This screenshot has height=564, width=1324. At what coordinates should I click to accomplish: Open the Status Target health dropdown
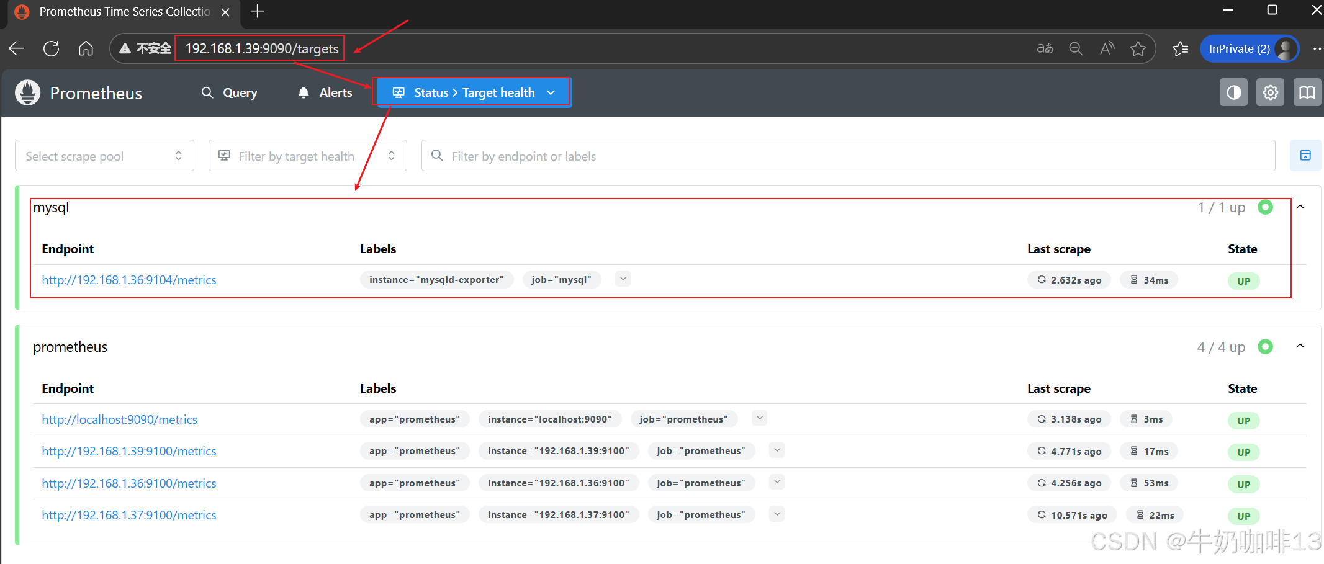[x=473, y=92]
